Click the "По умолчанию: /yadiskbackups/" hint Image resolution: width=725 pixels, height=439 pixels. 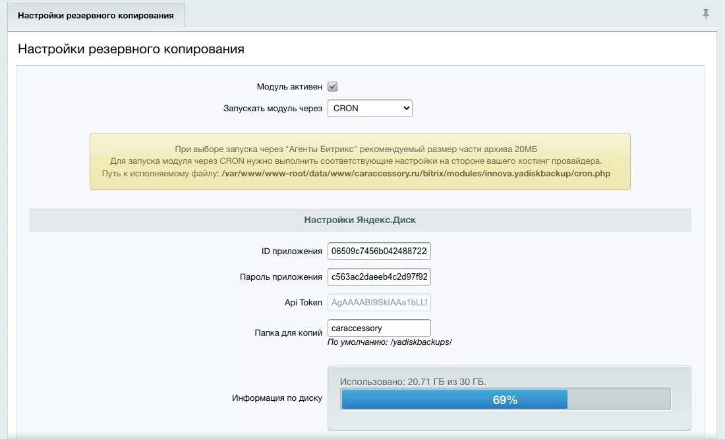click(x=390, y=342)
